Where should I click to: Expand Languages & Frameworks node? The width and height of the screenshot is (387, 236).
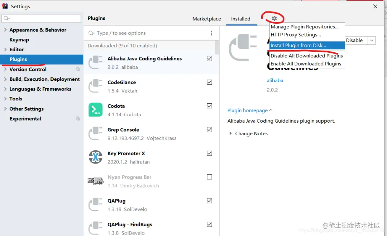pos(5,89)
